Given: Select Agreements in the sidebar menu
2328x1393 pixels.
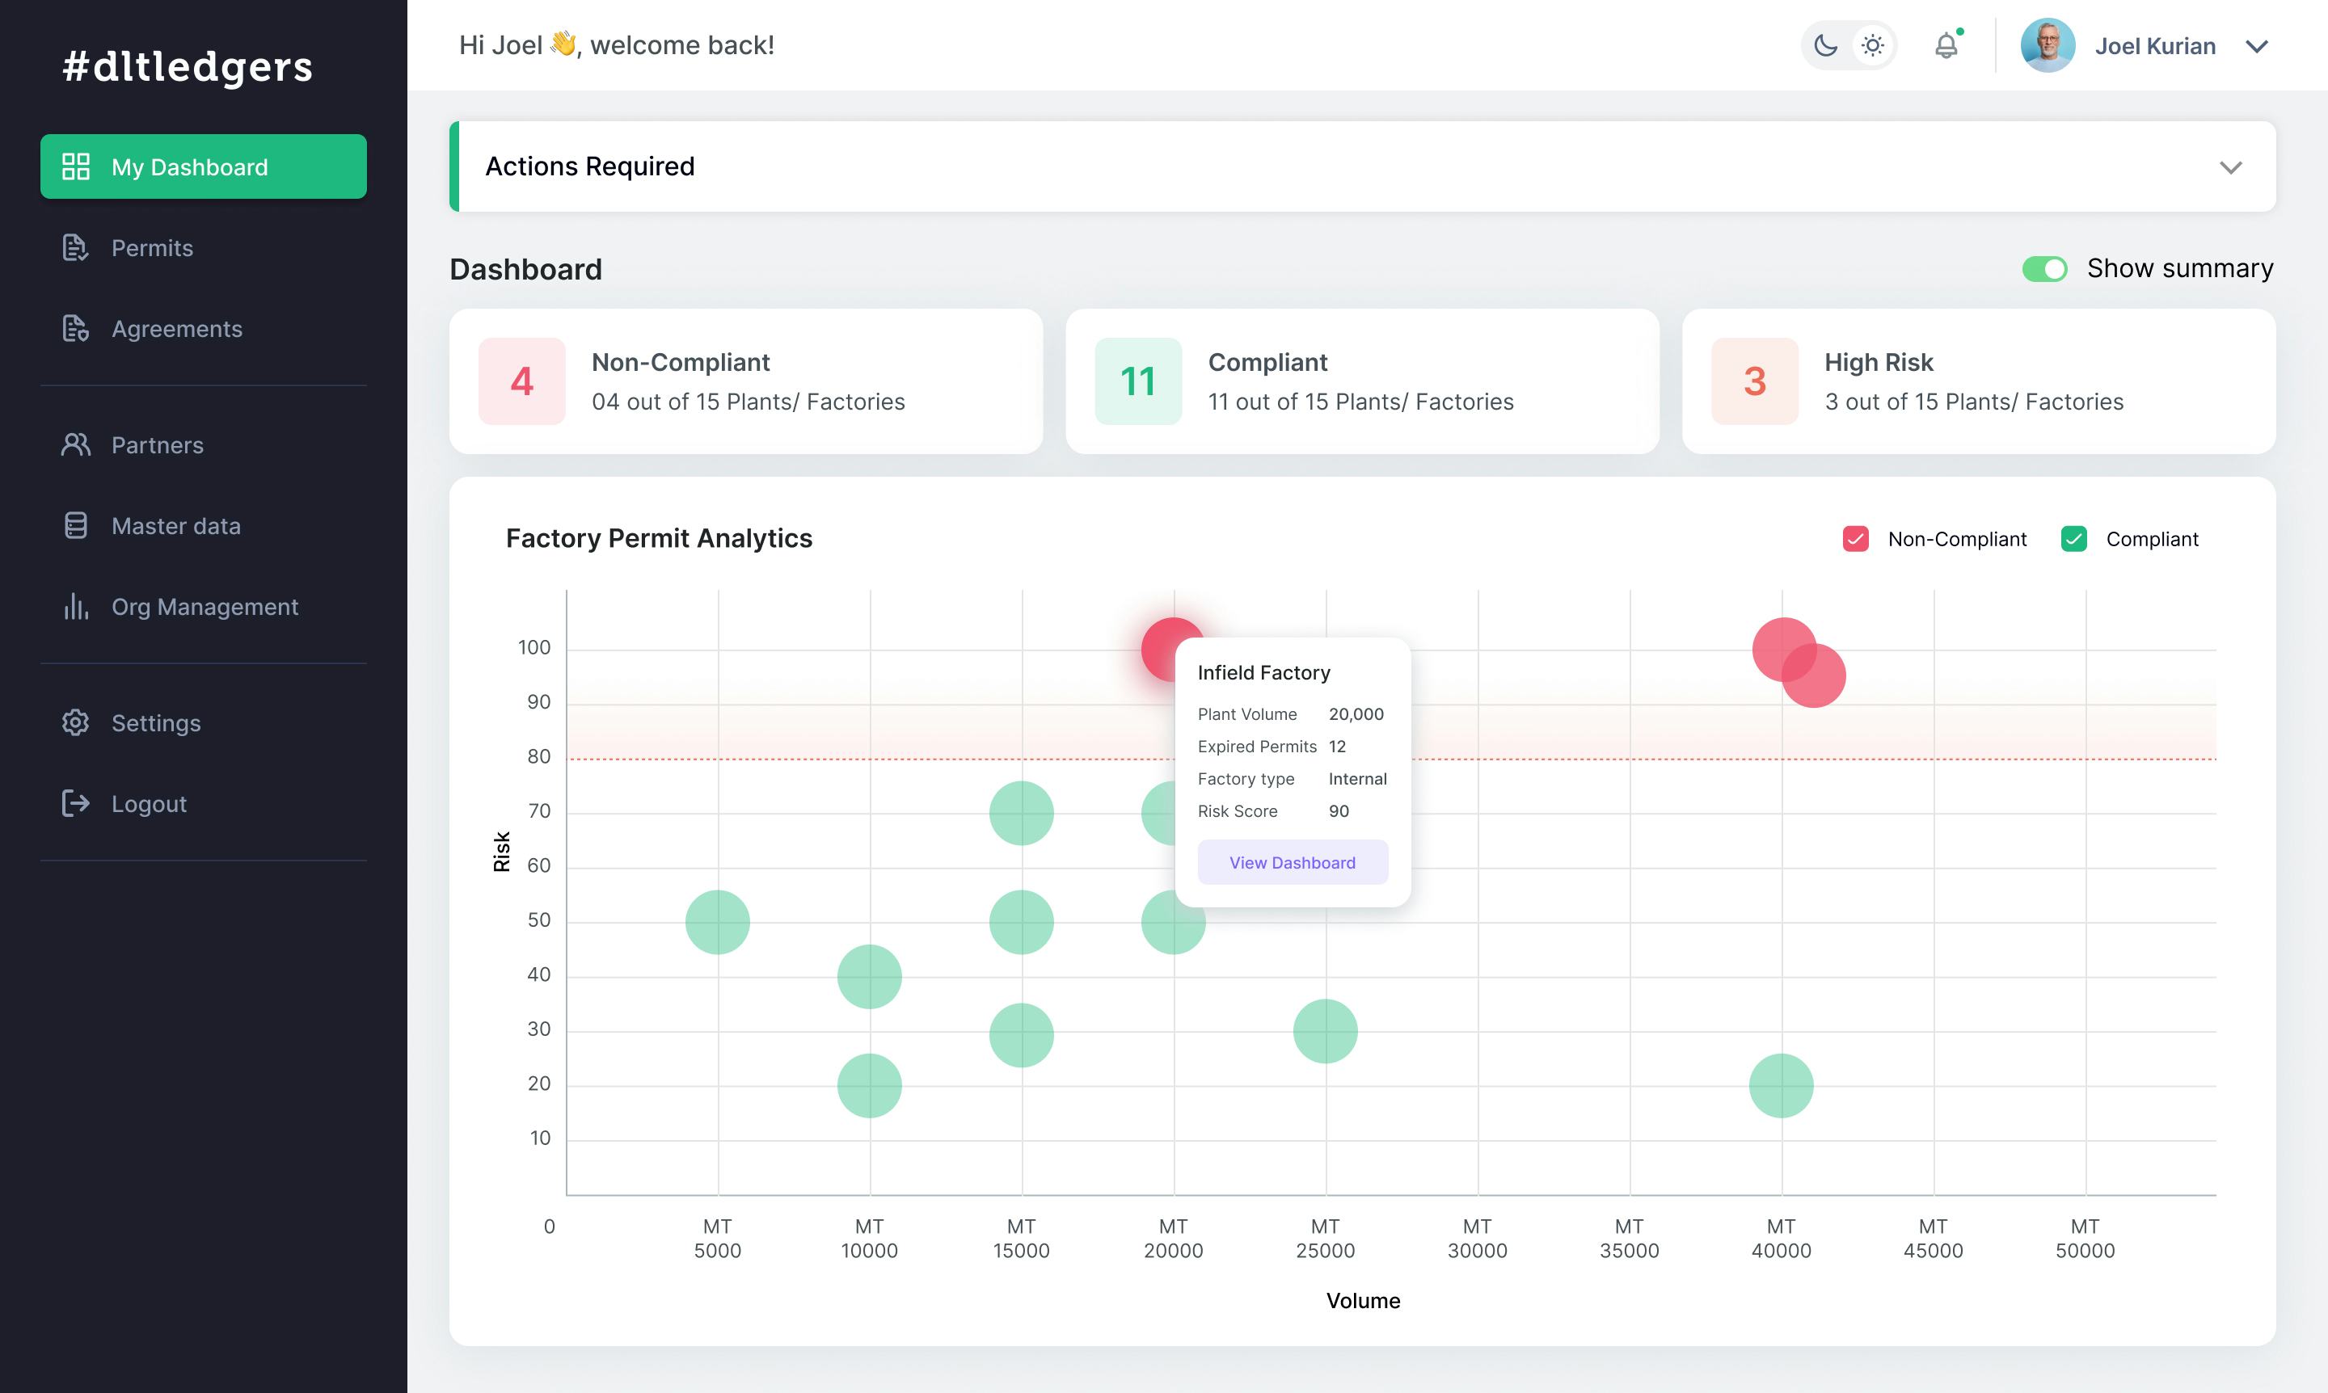Looking at the screenshot, I should [x=176, y=329].
